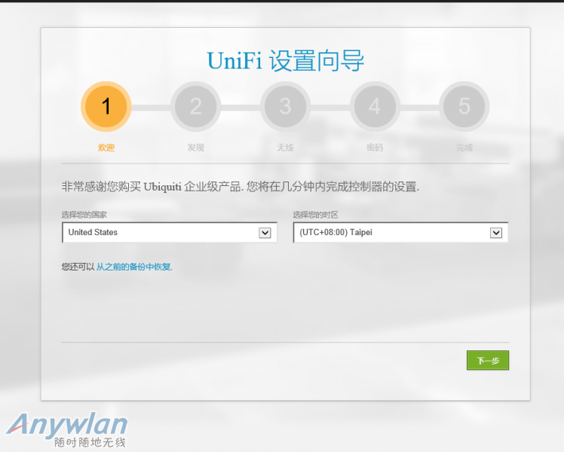The image size is (564, 452).
Task: Click the 选择您的时区 label
Action: [x=315, y=215]
